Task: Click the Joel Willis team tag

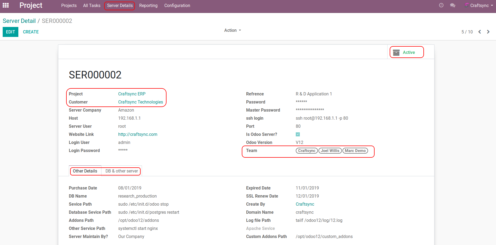Action: [330, 151]
